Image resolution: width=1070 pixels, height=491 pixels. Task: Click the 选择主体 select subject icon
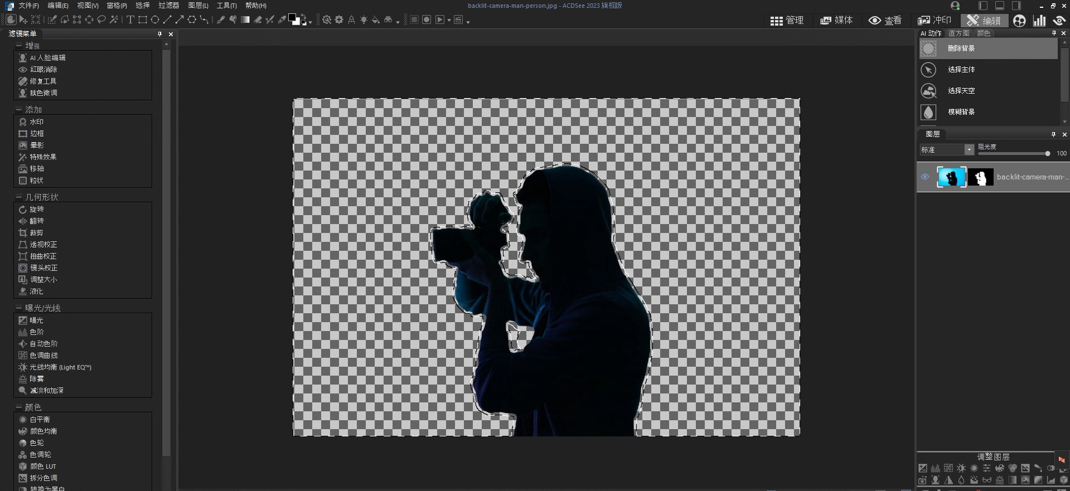click(x=928, y=70)
